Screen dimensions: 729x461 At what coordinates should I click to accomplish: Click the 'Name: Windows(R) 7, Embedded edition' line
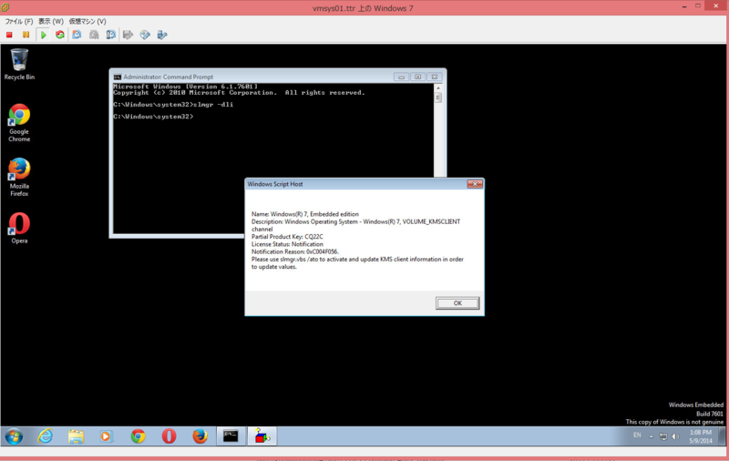coord(305,214)
